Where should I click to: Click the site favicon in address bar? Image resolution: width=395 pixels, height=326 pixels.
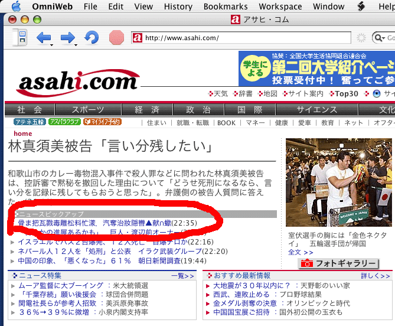point(138,38)
